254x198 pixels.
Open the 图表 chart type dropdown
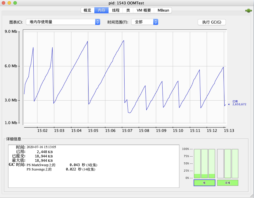63,22
